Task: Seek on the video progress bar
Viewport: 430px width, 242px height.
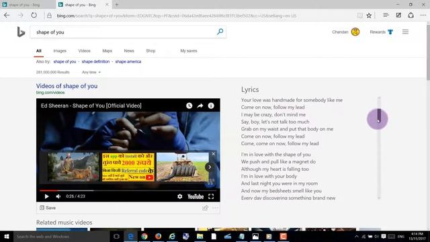Action: click(x=128, y=190)
